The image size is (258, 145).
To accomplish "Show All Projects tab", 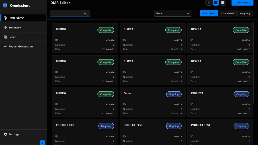I will [x=209, y=13].
